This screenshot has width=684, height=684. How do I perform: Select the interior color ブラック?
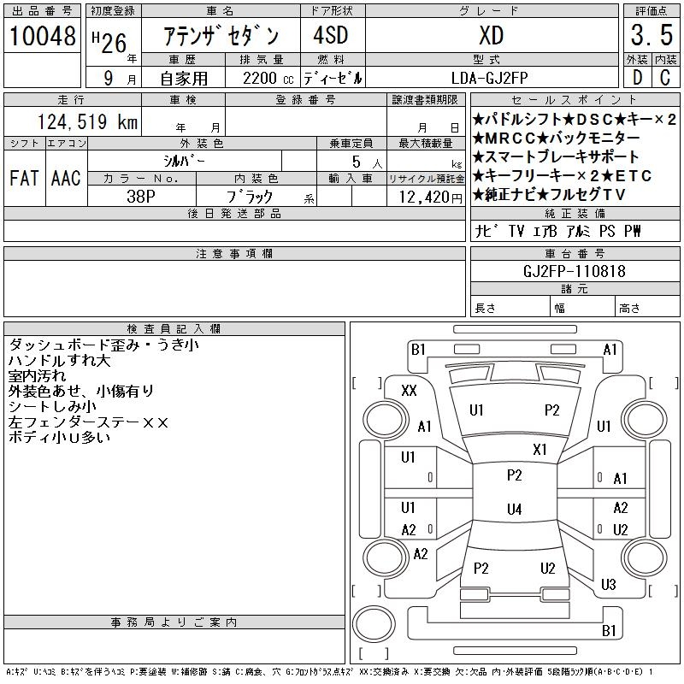(x=250, y=197)
